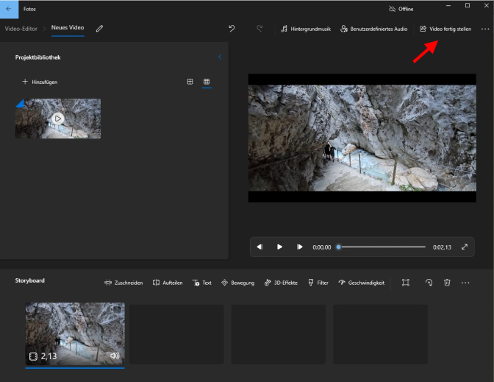Click the undo arrow icon

(x=232, y=29)
